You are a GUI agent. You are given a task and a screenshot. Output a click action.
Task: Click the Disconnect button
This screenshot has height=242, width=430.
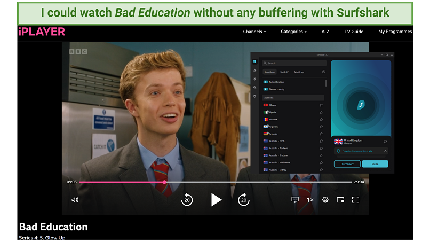coord(347,164)
